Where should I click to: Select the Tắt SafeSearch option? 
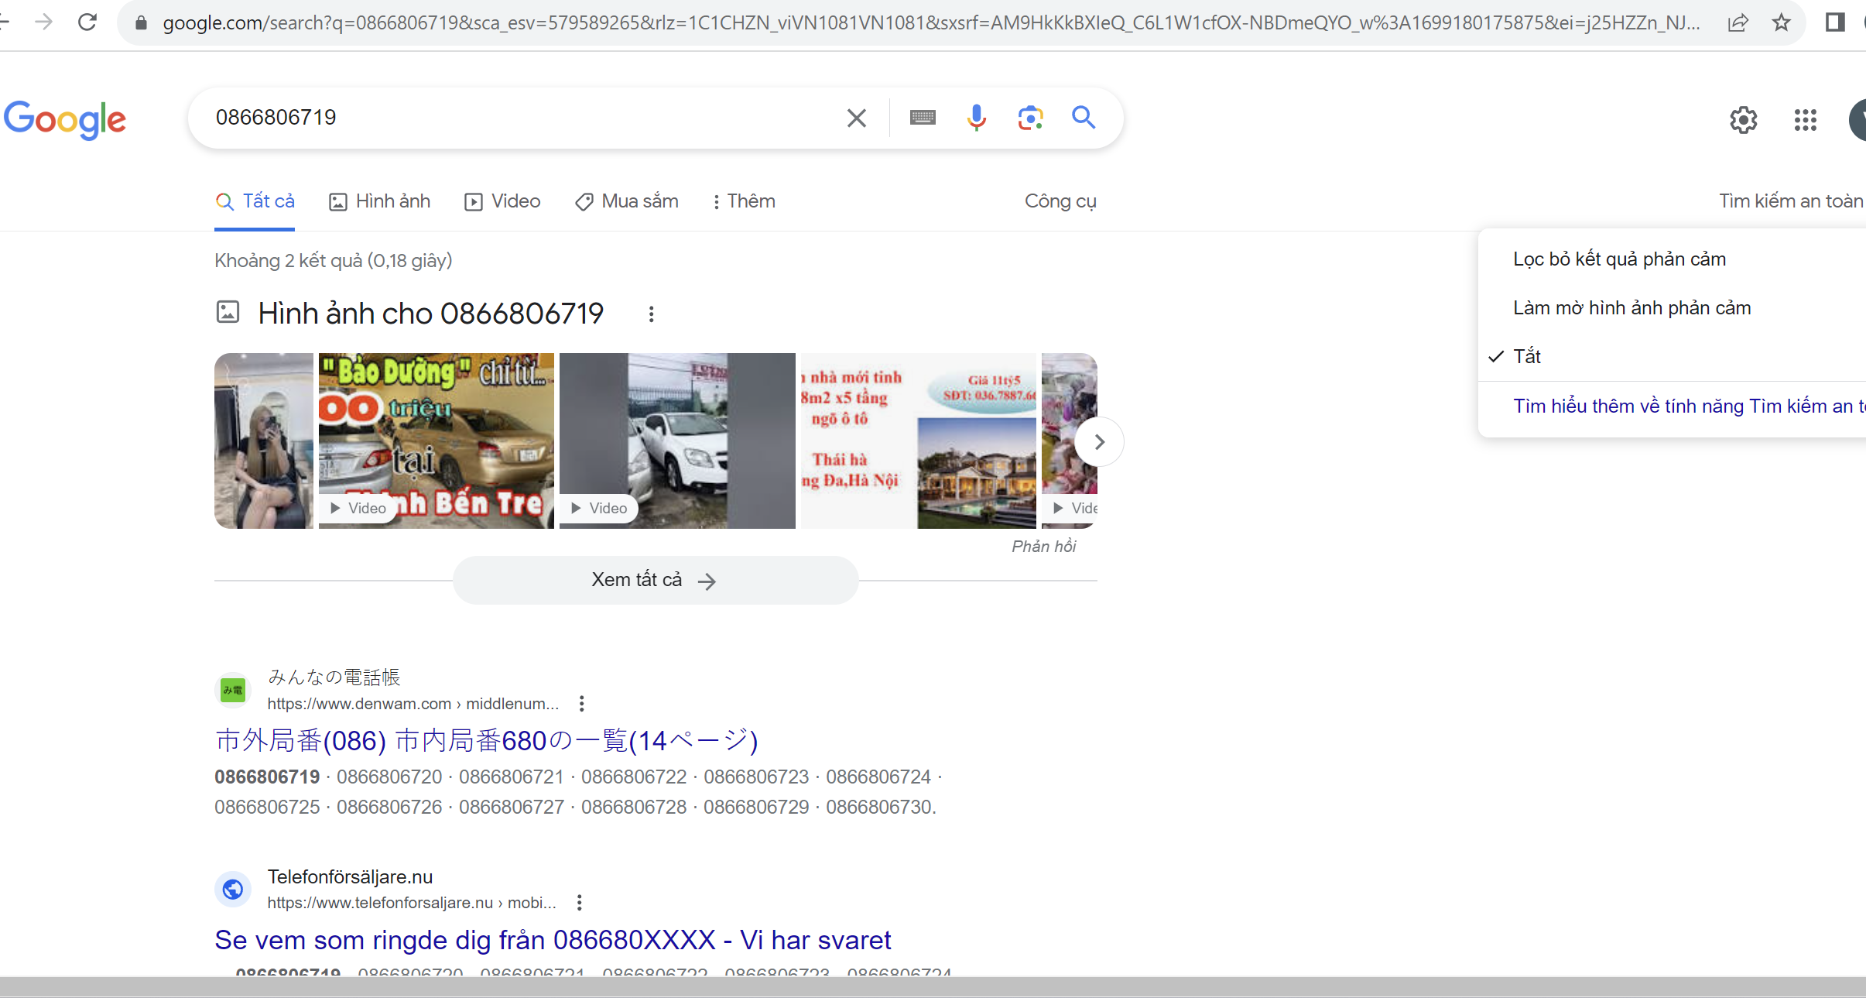(x=1526, y=356)
